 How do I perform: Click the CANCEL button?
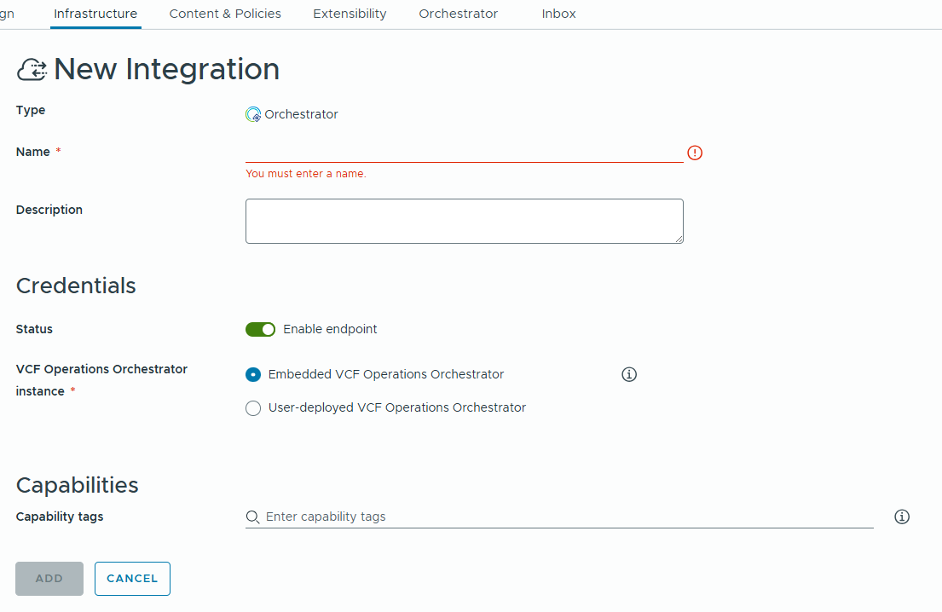point(132,578)
